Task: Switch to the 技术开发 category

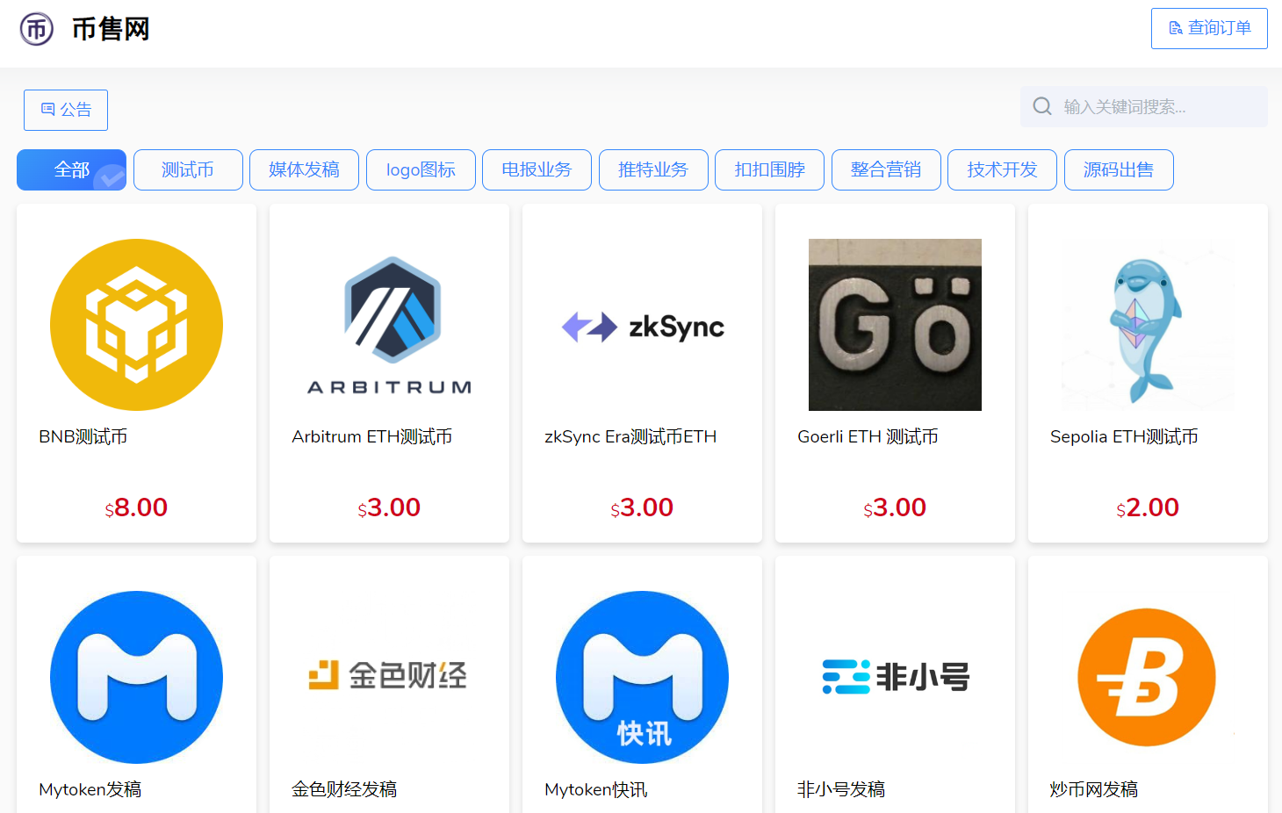Action: [1002, 169]
